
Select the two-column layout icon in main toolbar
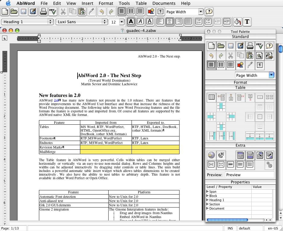131,12
